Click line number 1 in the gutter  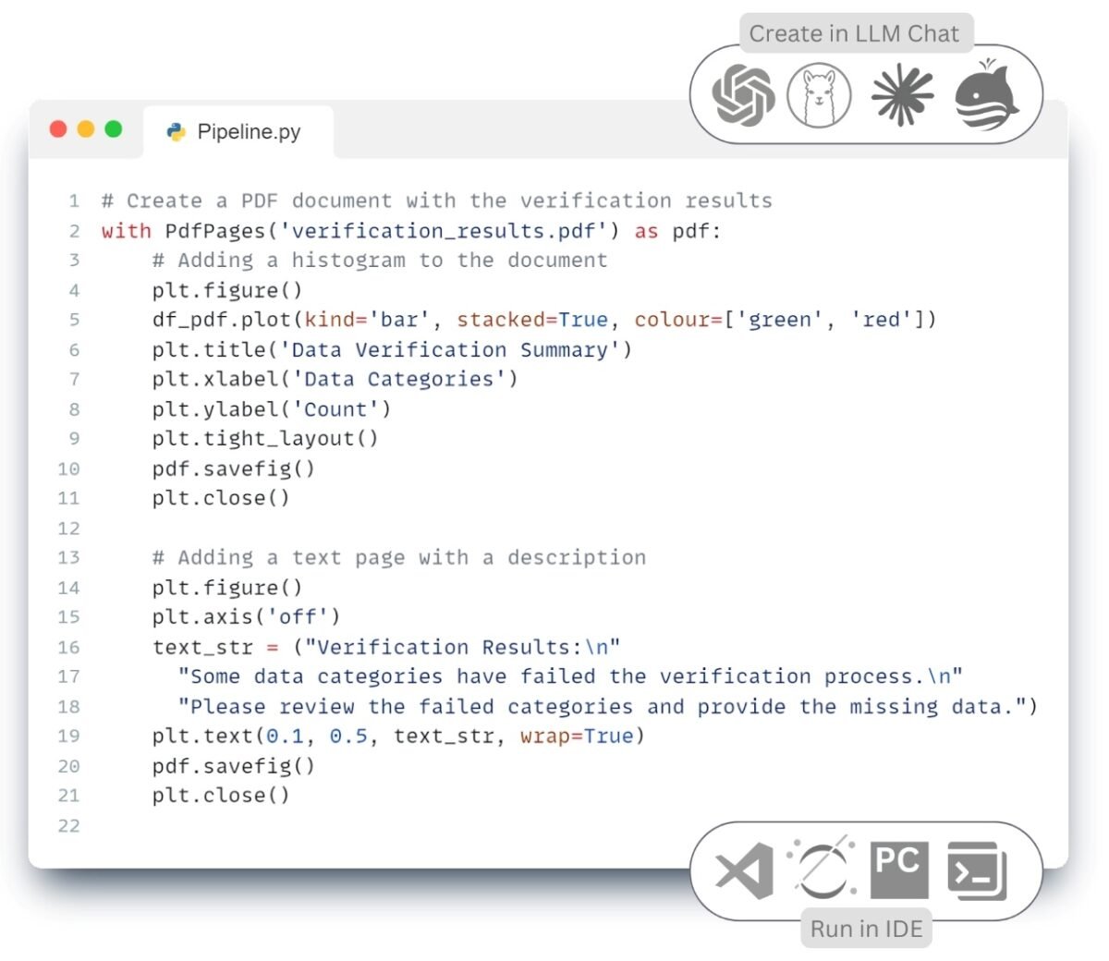coord(74,201)
